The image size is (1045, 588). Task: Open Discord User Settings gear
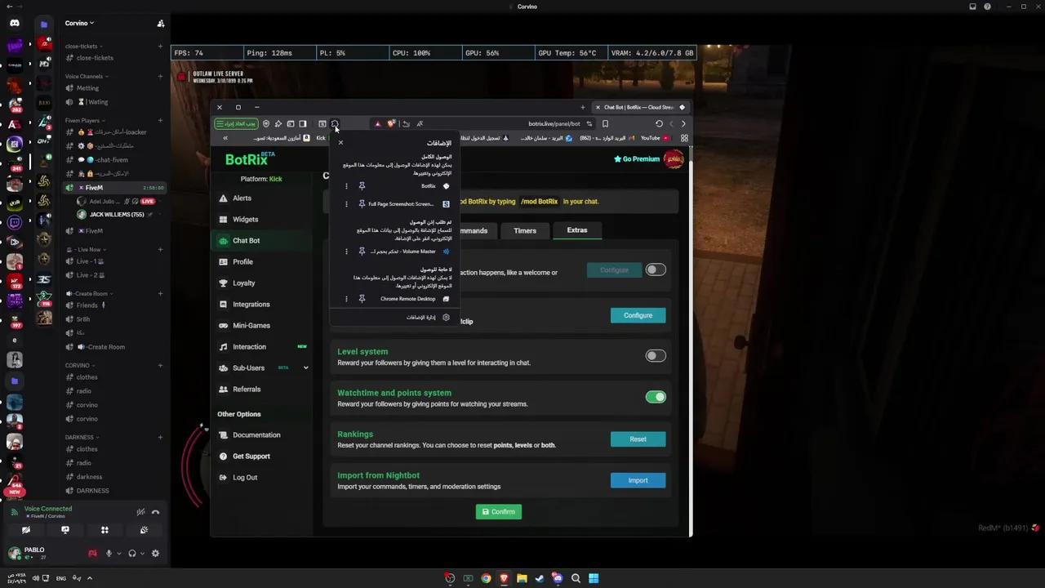(155, 554)
